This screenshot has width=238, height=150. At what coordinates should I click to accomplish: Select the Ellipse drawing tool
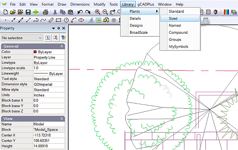click(x=81, y=20)
